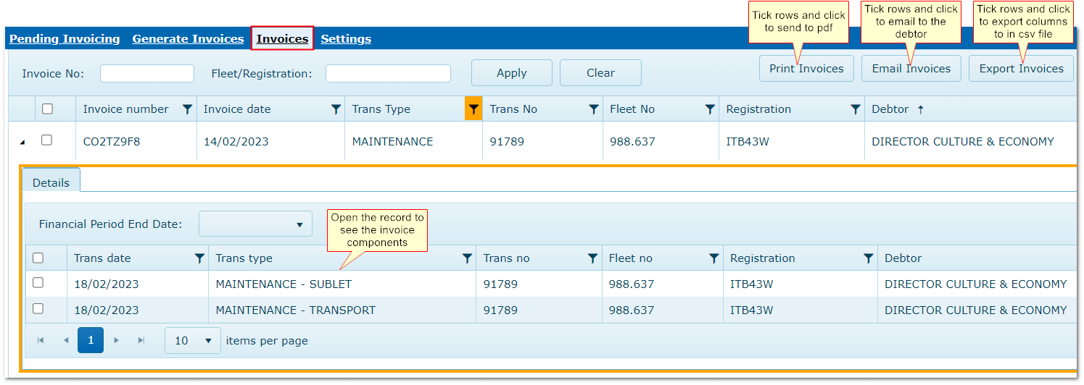
Task: Switch to Pending Invoicing tab
Action: [x=65, y=39]
